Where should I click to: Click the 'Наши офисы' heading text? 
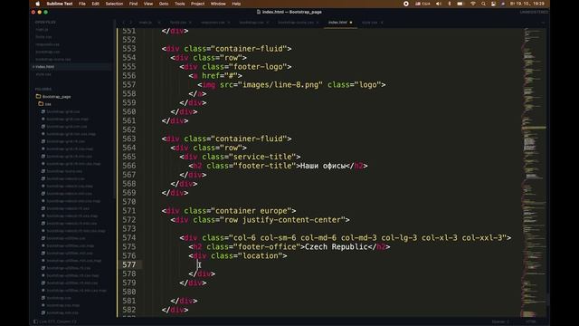pyautogui.click(x=323, y=166)
